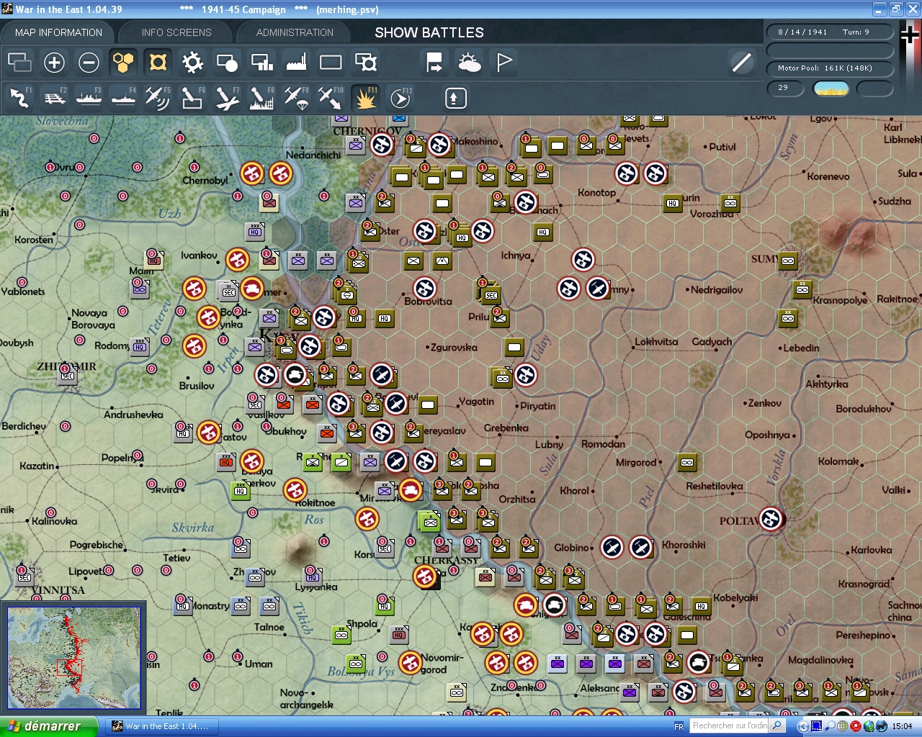922x737 pixels.
Task: Click the overlapping windows icon in toolbar
Action: coord(19,63)
